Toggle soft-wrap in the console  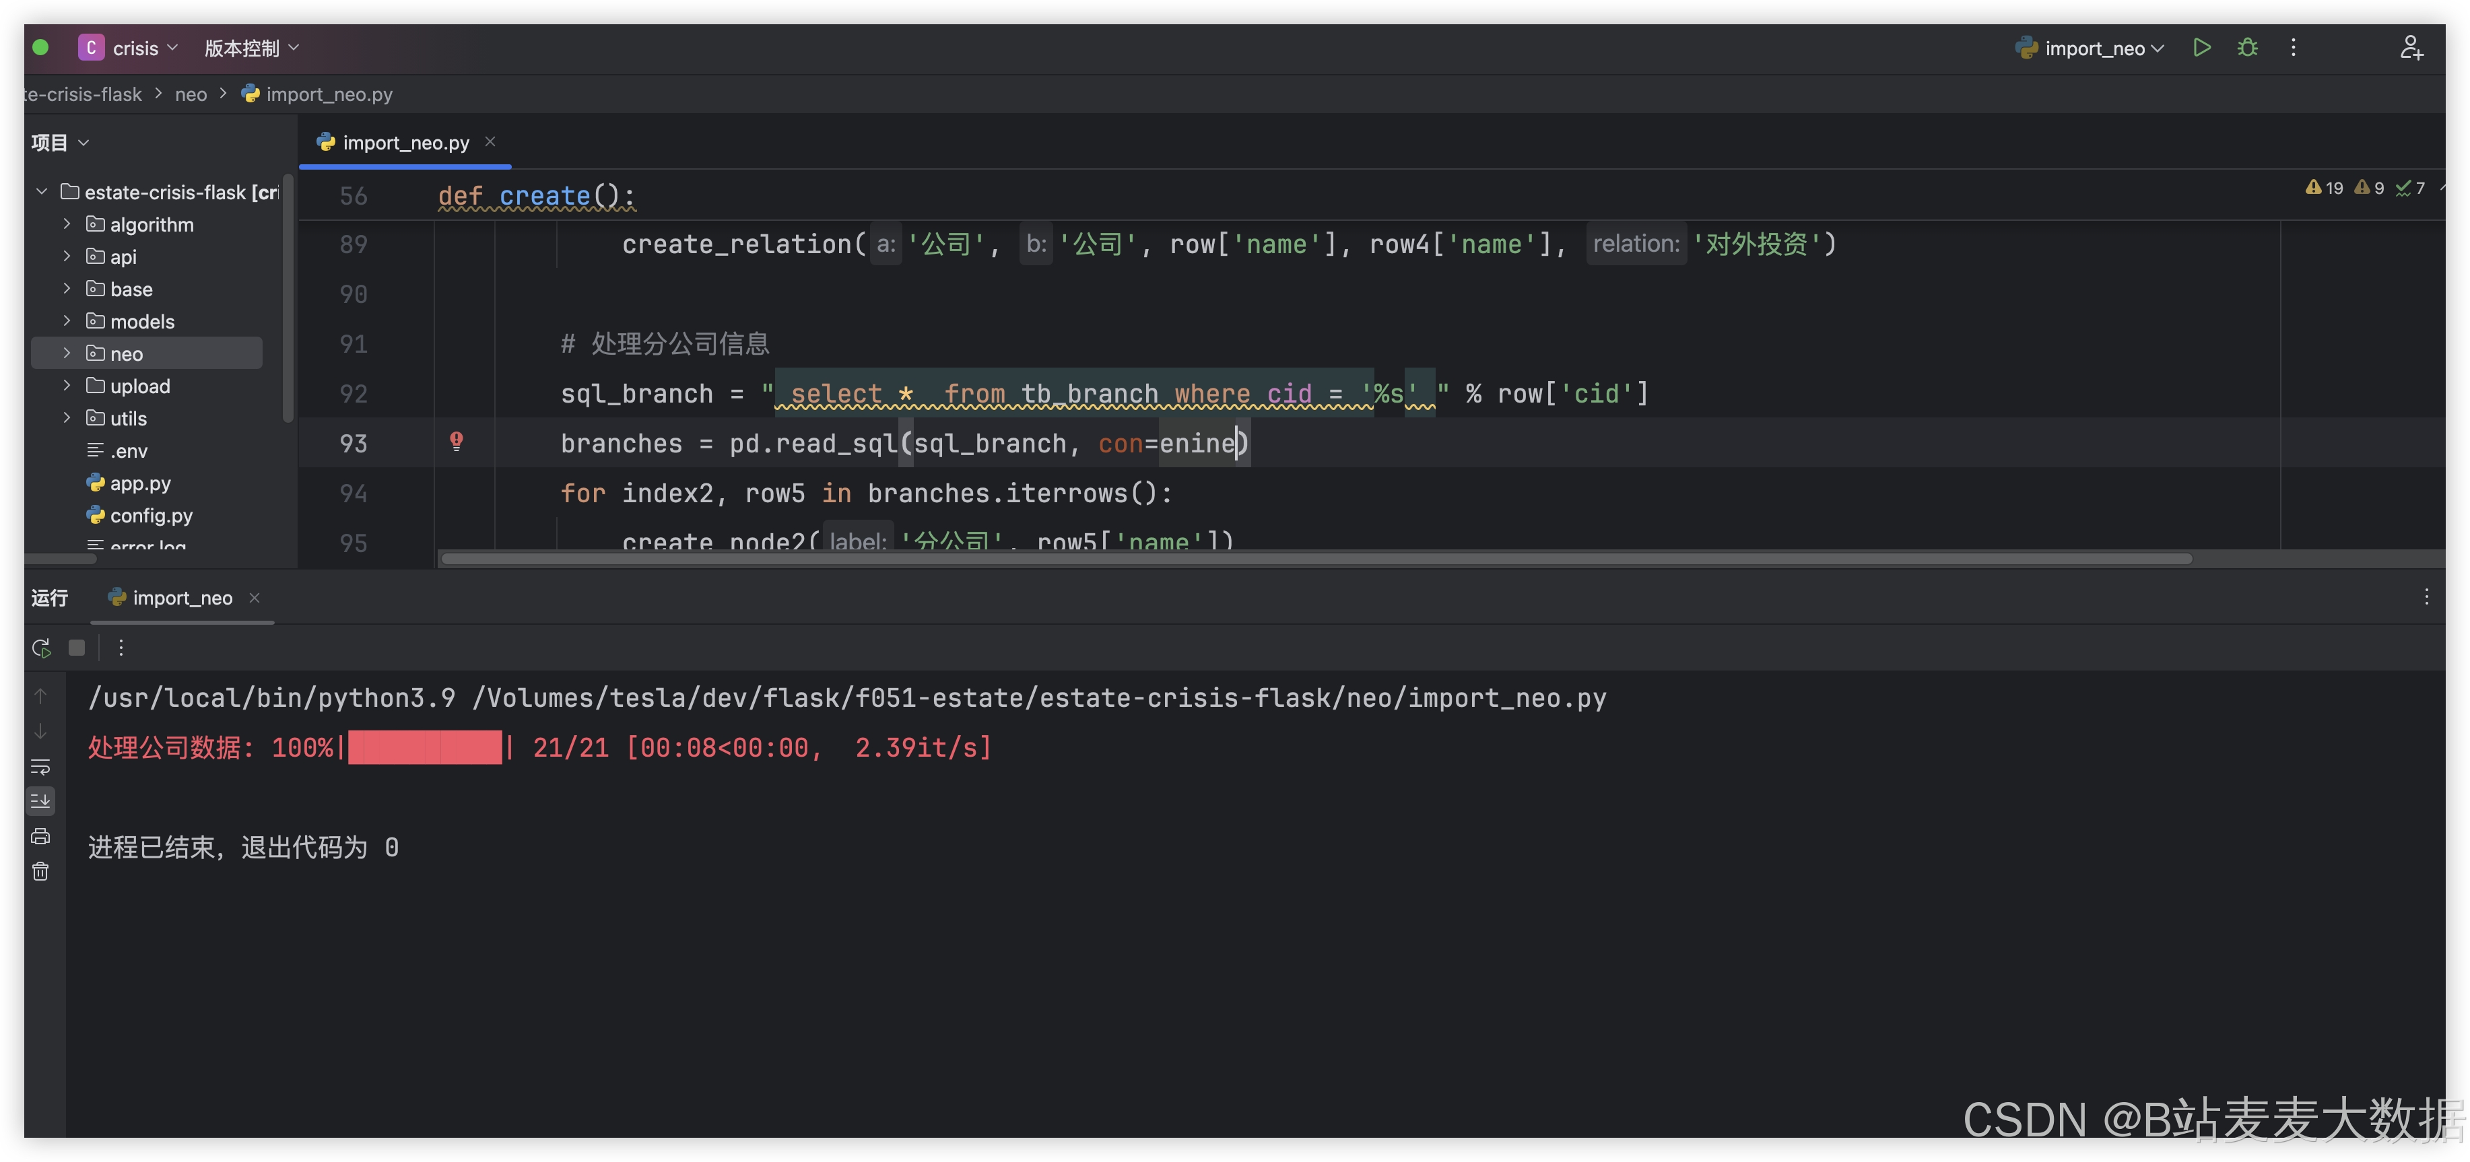pos(40,767)
